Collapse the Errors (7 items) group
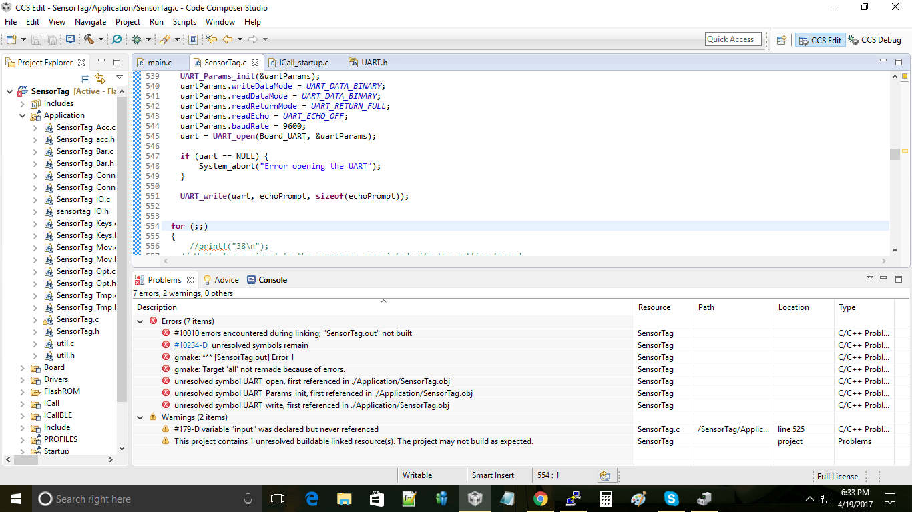The width and height of the screenshot is (912, 512). [140, 321]
